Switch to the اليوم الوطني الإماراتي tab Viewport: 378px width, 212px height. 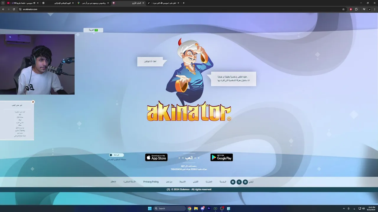point(58,3)
